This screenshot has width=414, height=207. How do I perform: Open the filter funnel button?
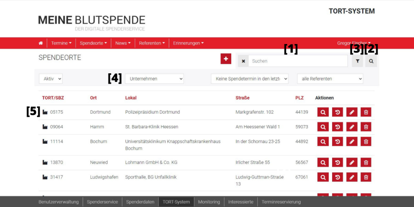click(357, 61)
